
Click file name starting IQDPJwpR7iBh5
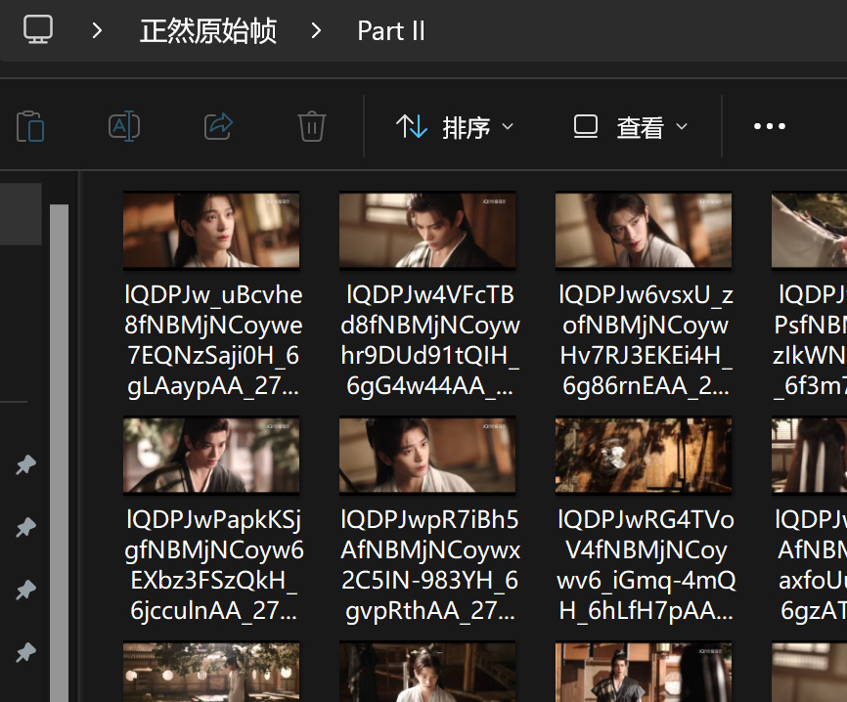430,565
